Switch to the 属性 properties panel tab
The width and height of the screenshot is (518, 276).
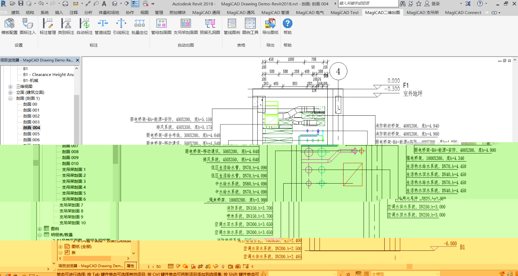[130, 266]
